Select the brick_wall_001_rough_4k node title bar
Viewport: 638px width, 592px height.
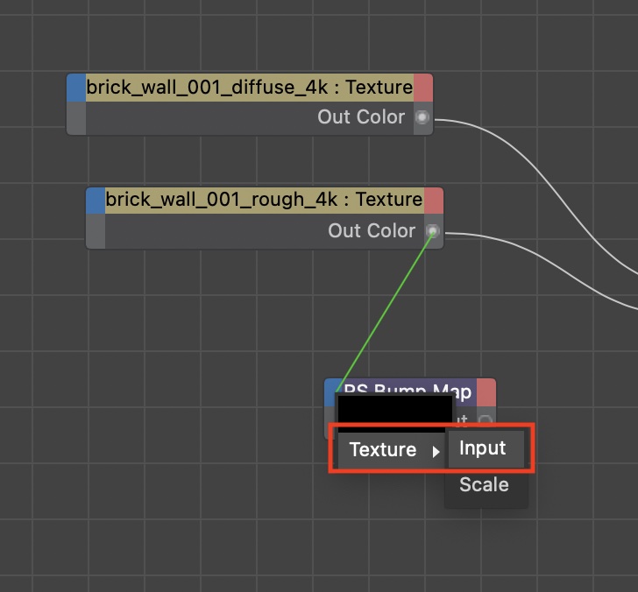click(x=264, y=201)
